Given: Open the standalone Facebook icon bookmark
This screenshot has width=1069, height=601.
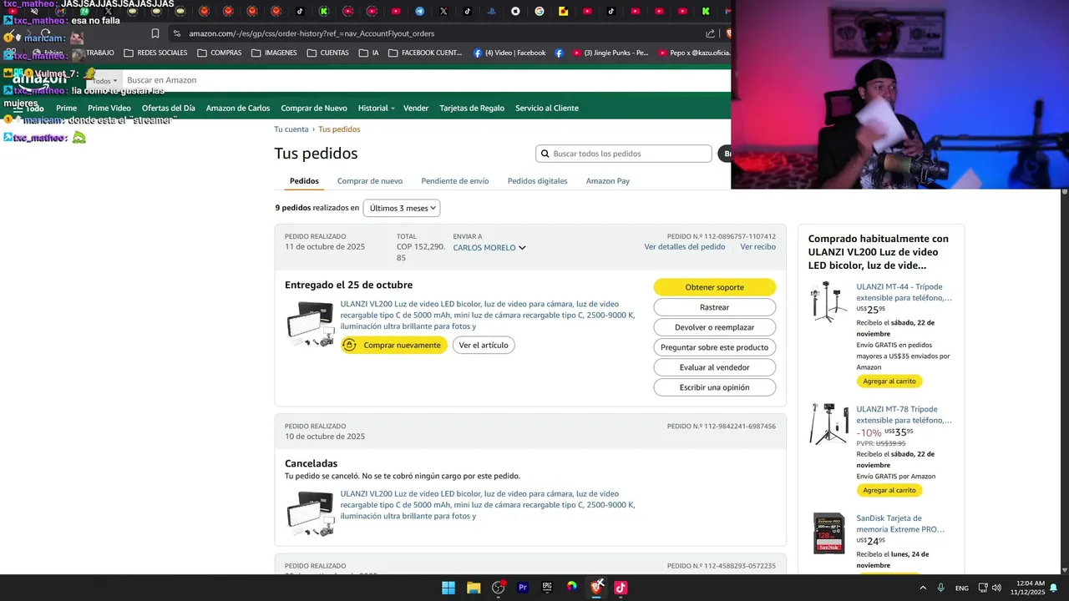Looking at the screenshot, I should click(559, 53).
